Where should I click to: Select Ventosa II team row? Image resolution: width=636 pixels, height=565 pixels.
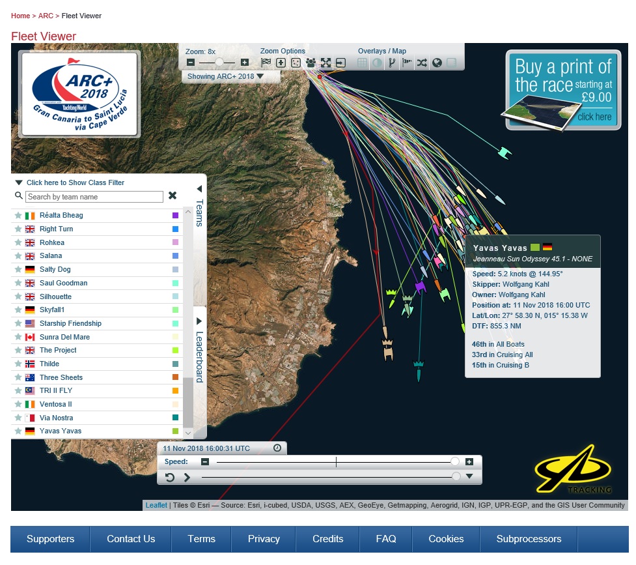click(98, 404)
